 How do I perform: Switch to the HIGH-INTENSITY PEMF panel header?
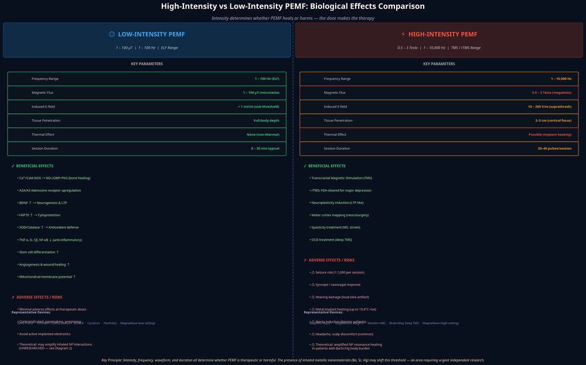(x=443, y=33)
